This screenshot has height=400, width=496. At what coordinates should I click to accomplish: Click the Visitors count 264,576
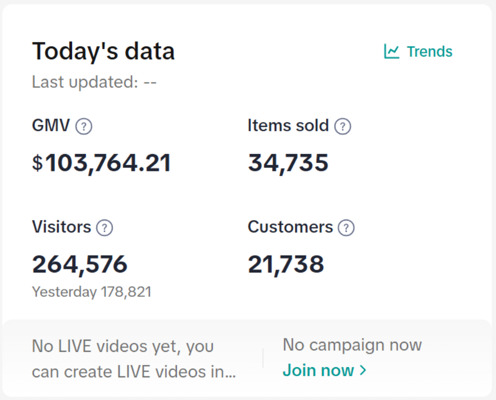click(80, 264)
